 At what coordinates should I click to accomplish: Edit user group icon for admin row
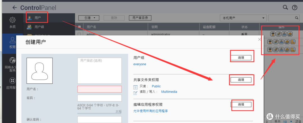tap(284, 34)
